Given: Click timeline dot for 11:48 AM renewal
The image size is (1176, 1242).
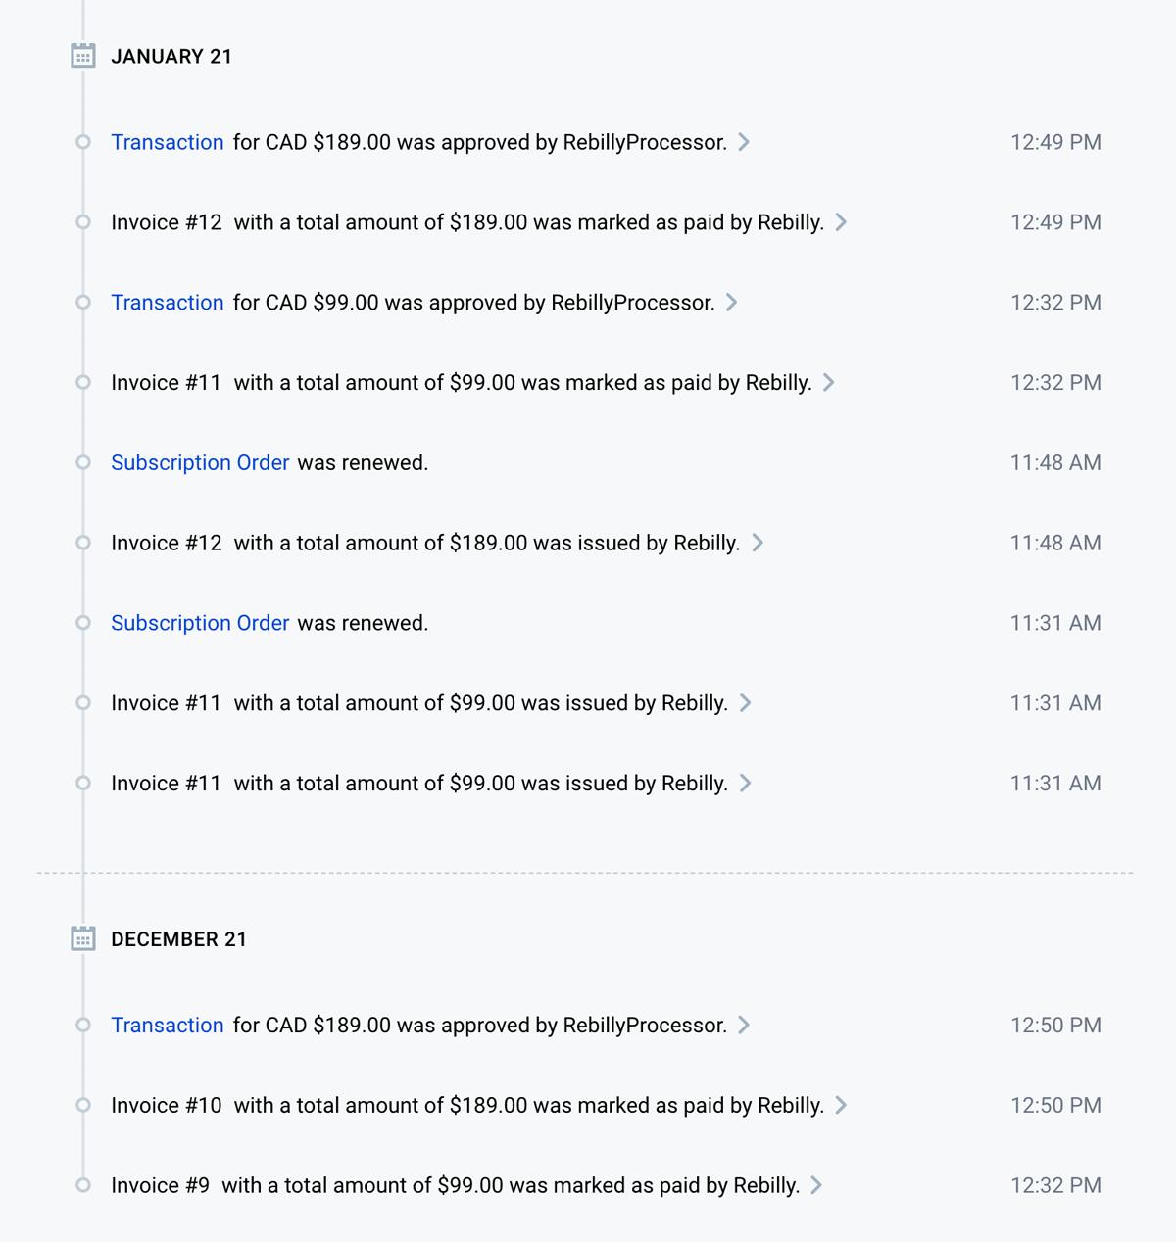Looking at the screenshot, I should [83, 462].
